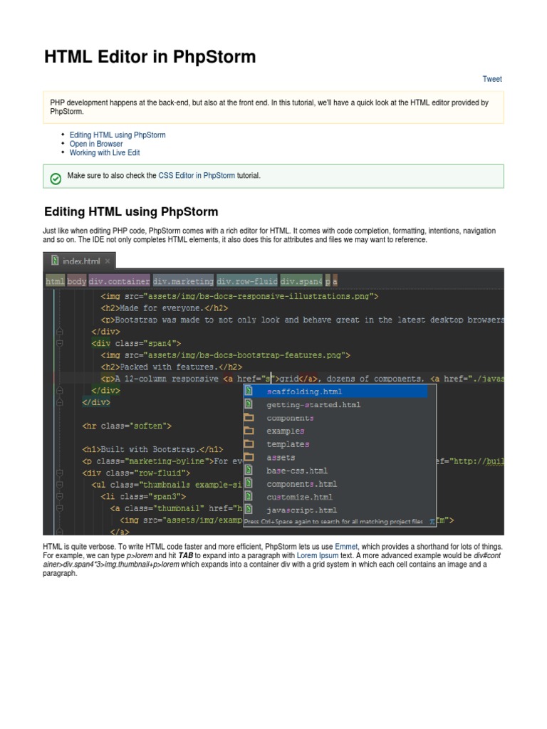
Task: Click the 'p' breadcrumb
Action: (328, 281)
